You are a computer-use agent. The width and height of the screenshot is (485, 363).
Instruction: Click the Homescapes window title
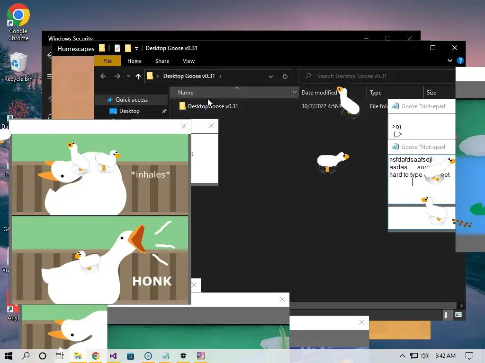click(75, 49)
